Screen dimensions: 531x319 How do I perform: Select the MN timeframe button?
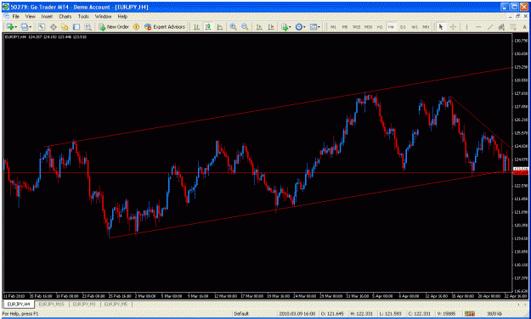point(426,27)
